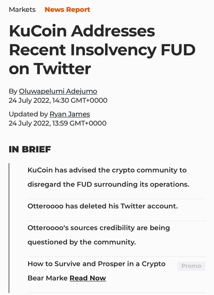
Task: Click the "By" label before the author name
Action: (x=13, y=91)
